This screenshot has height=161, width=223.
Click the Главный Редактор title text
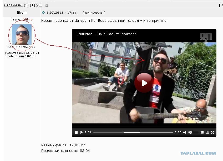[22, 46]
